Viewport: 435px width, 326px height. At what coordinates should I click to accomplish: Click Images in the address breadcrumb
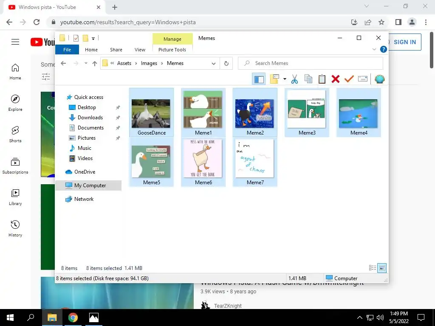[x=149, y=63]
